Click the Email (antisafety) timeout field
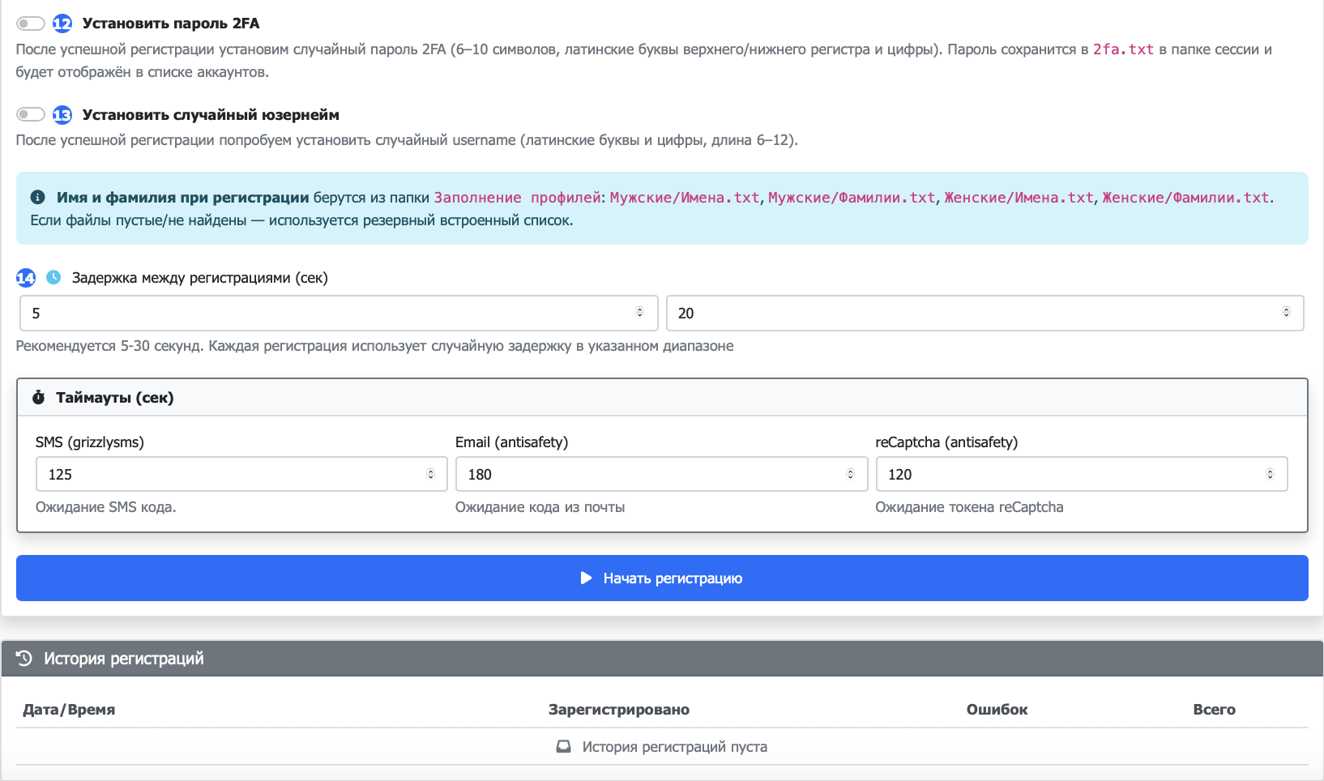This screenshot has height=781, width=1324. tap(648, 474)
